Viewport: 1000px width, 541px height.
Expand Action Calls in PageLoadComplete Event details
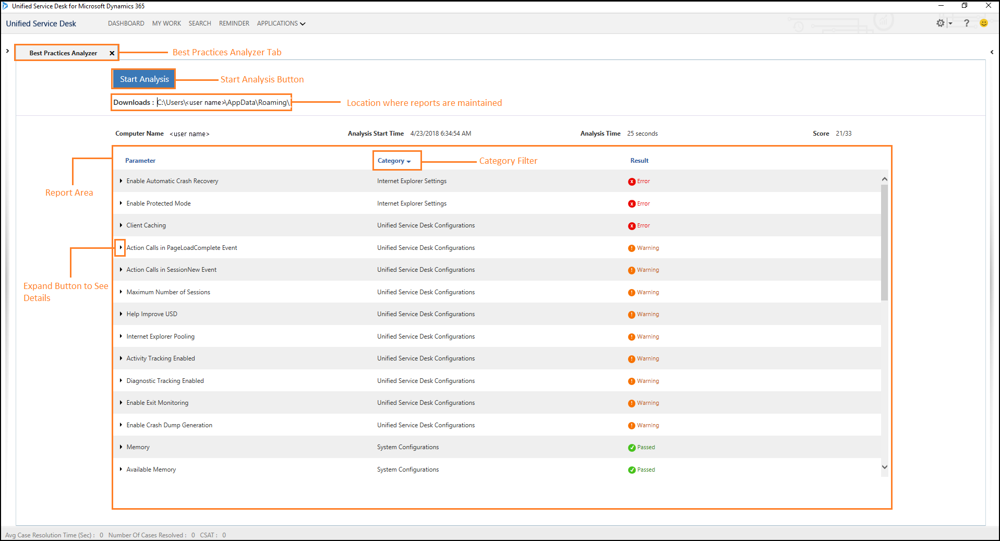[x=121, y=247]
